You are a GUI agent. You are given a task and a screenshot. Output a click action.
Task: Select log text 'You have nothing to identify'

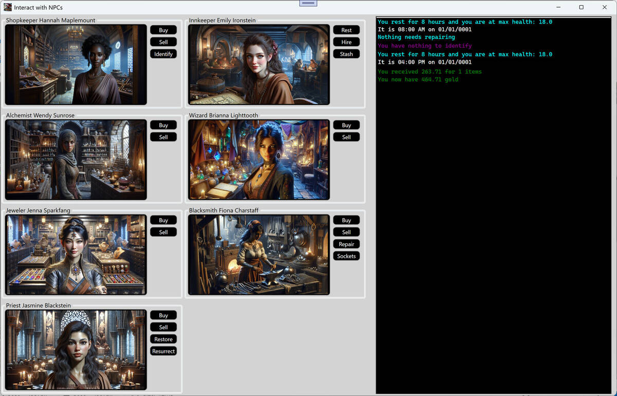tap(425, 46)
